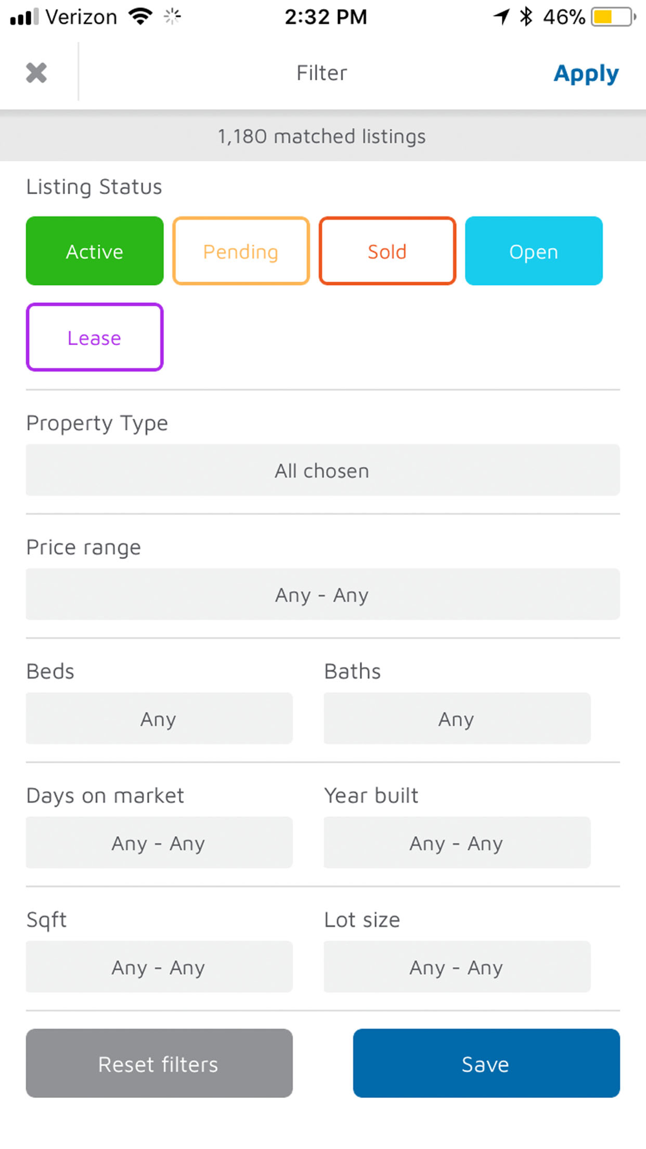Choose number of Beds
This screenshot has width=646, height=1149.
point(159,719)
